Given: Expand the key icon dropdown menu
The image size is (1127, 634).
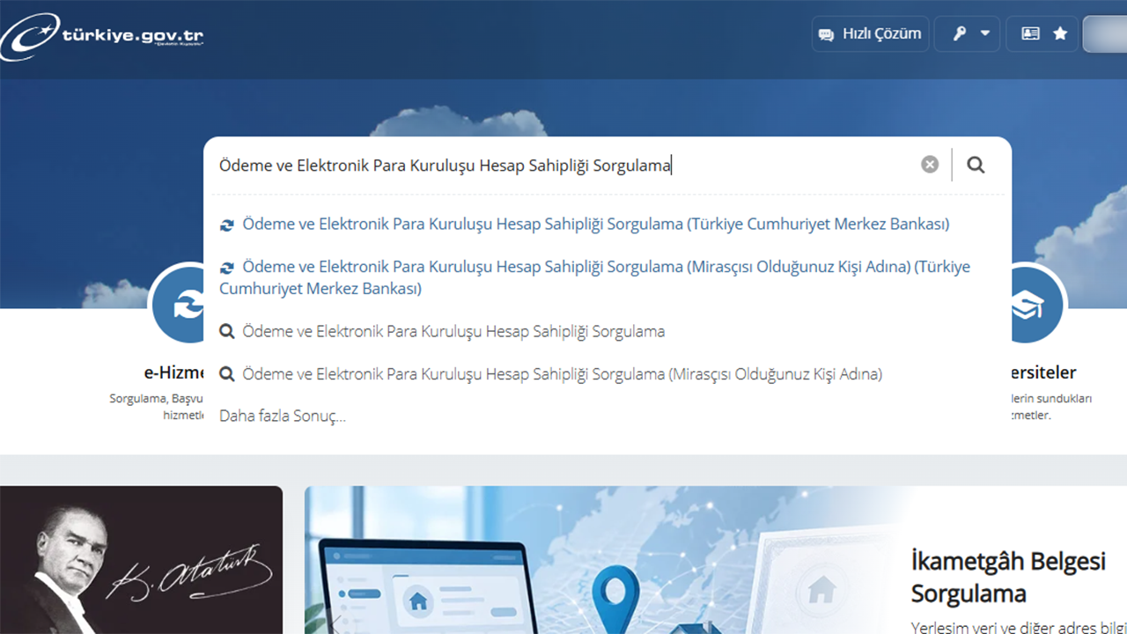Looking at the screenshot, I should click(x=967, y=33).
